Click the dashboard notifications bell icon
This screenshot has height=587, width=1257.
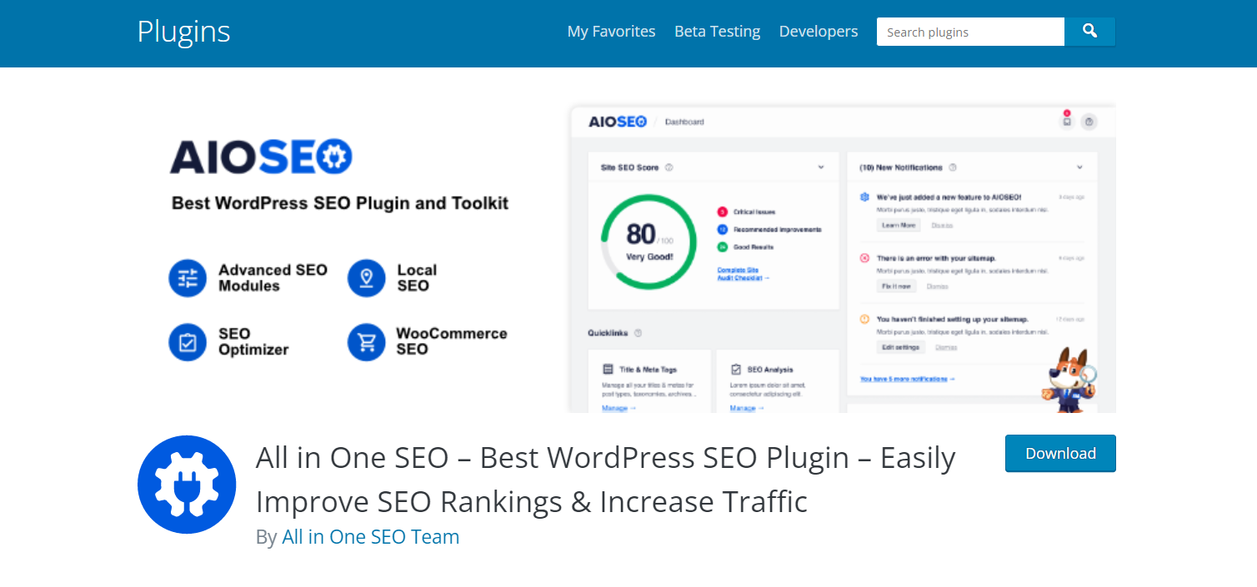coord(1066,122)
